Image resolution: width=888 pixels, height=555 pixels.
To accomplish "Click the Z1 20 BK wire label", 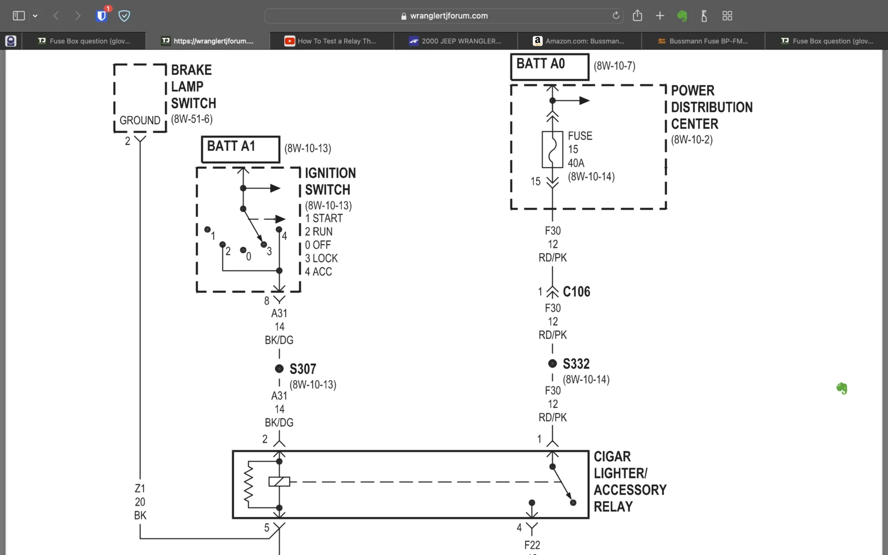I will pos(140,502).
